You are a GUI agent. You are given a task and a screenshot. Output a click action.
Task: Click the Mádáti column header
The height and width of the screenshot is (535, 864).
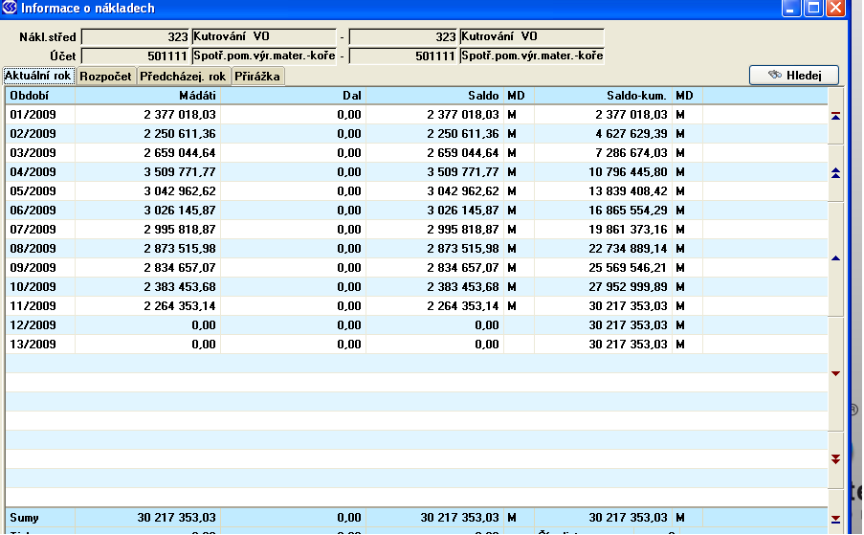[147, 96]
